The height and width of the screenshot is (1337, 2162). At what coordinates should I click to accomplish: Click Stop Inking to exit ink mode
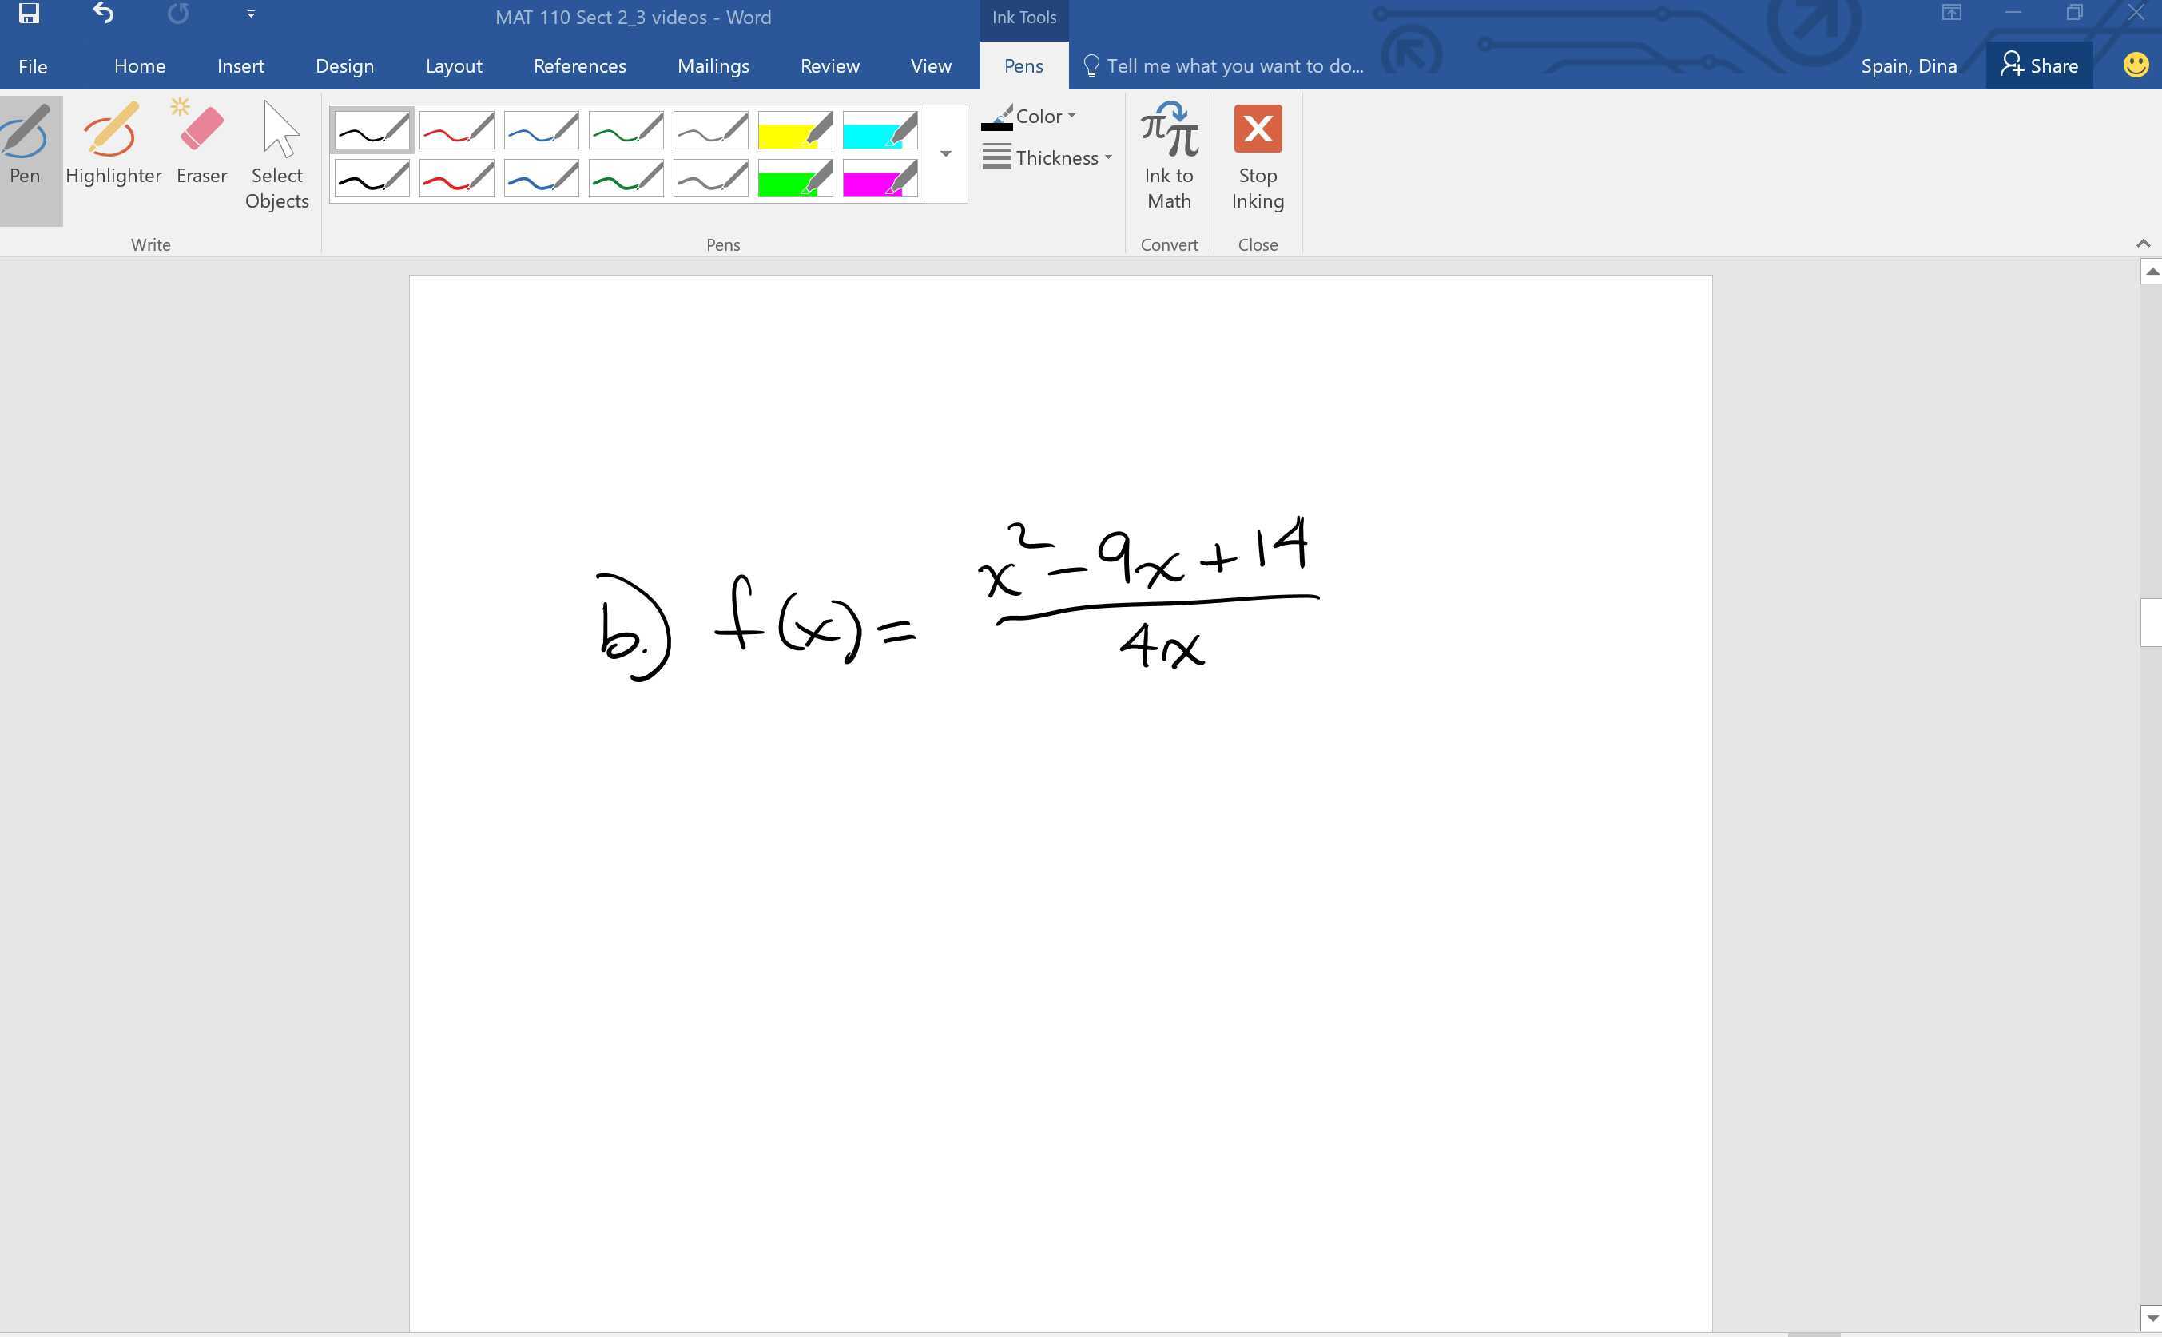click(1257, 159)
